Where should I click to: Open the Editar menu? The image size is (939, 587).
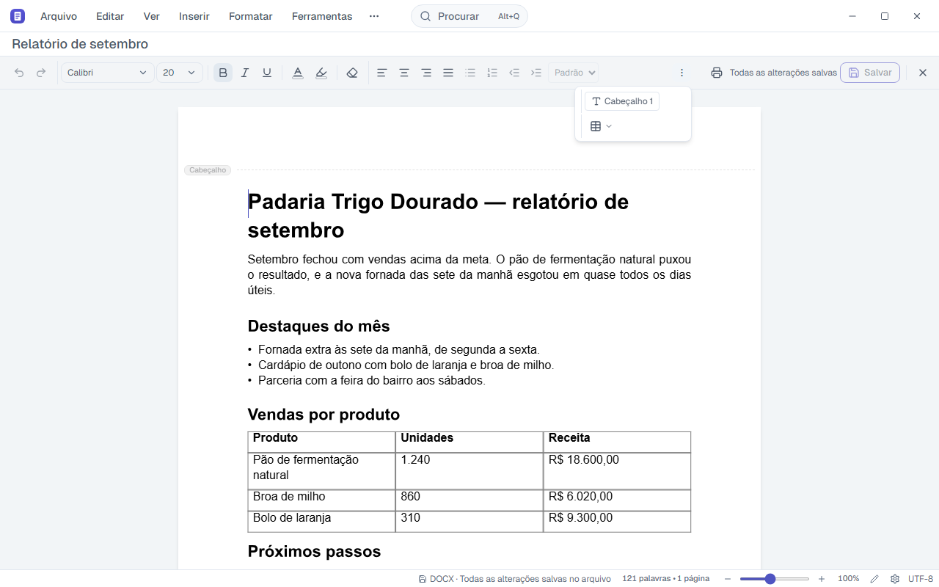pyautogui.click(x=110, y=16)
